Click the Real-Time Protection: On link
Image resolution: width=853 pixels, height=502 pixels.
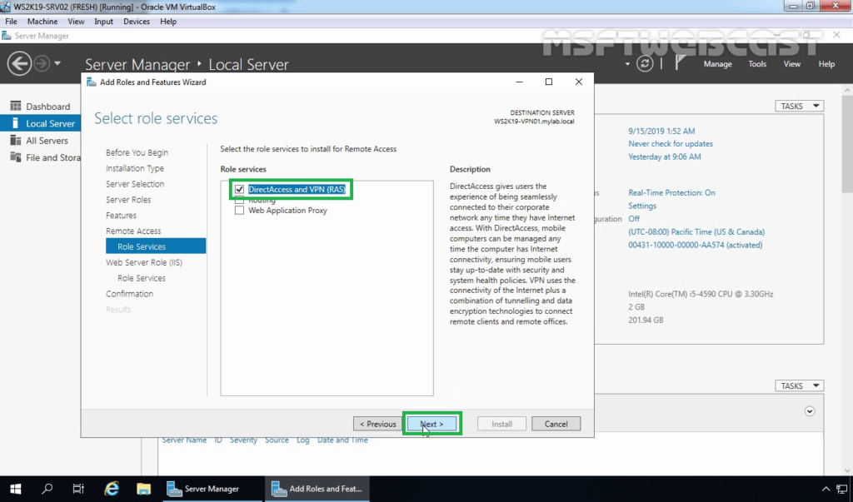pos(672,192)
